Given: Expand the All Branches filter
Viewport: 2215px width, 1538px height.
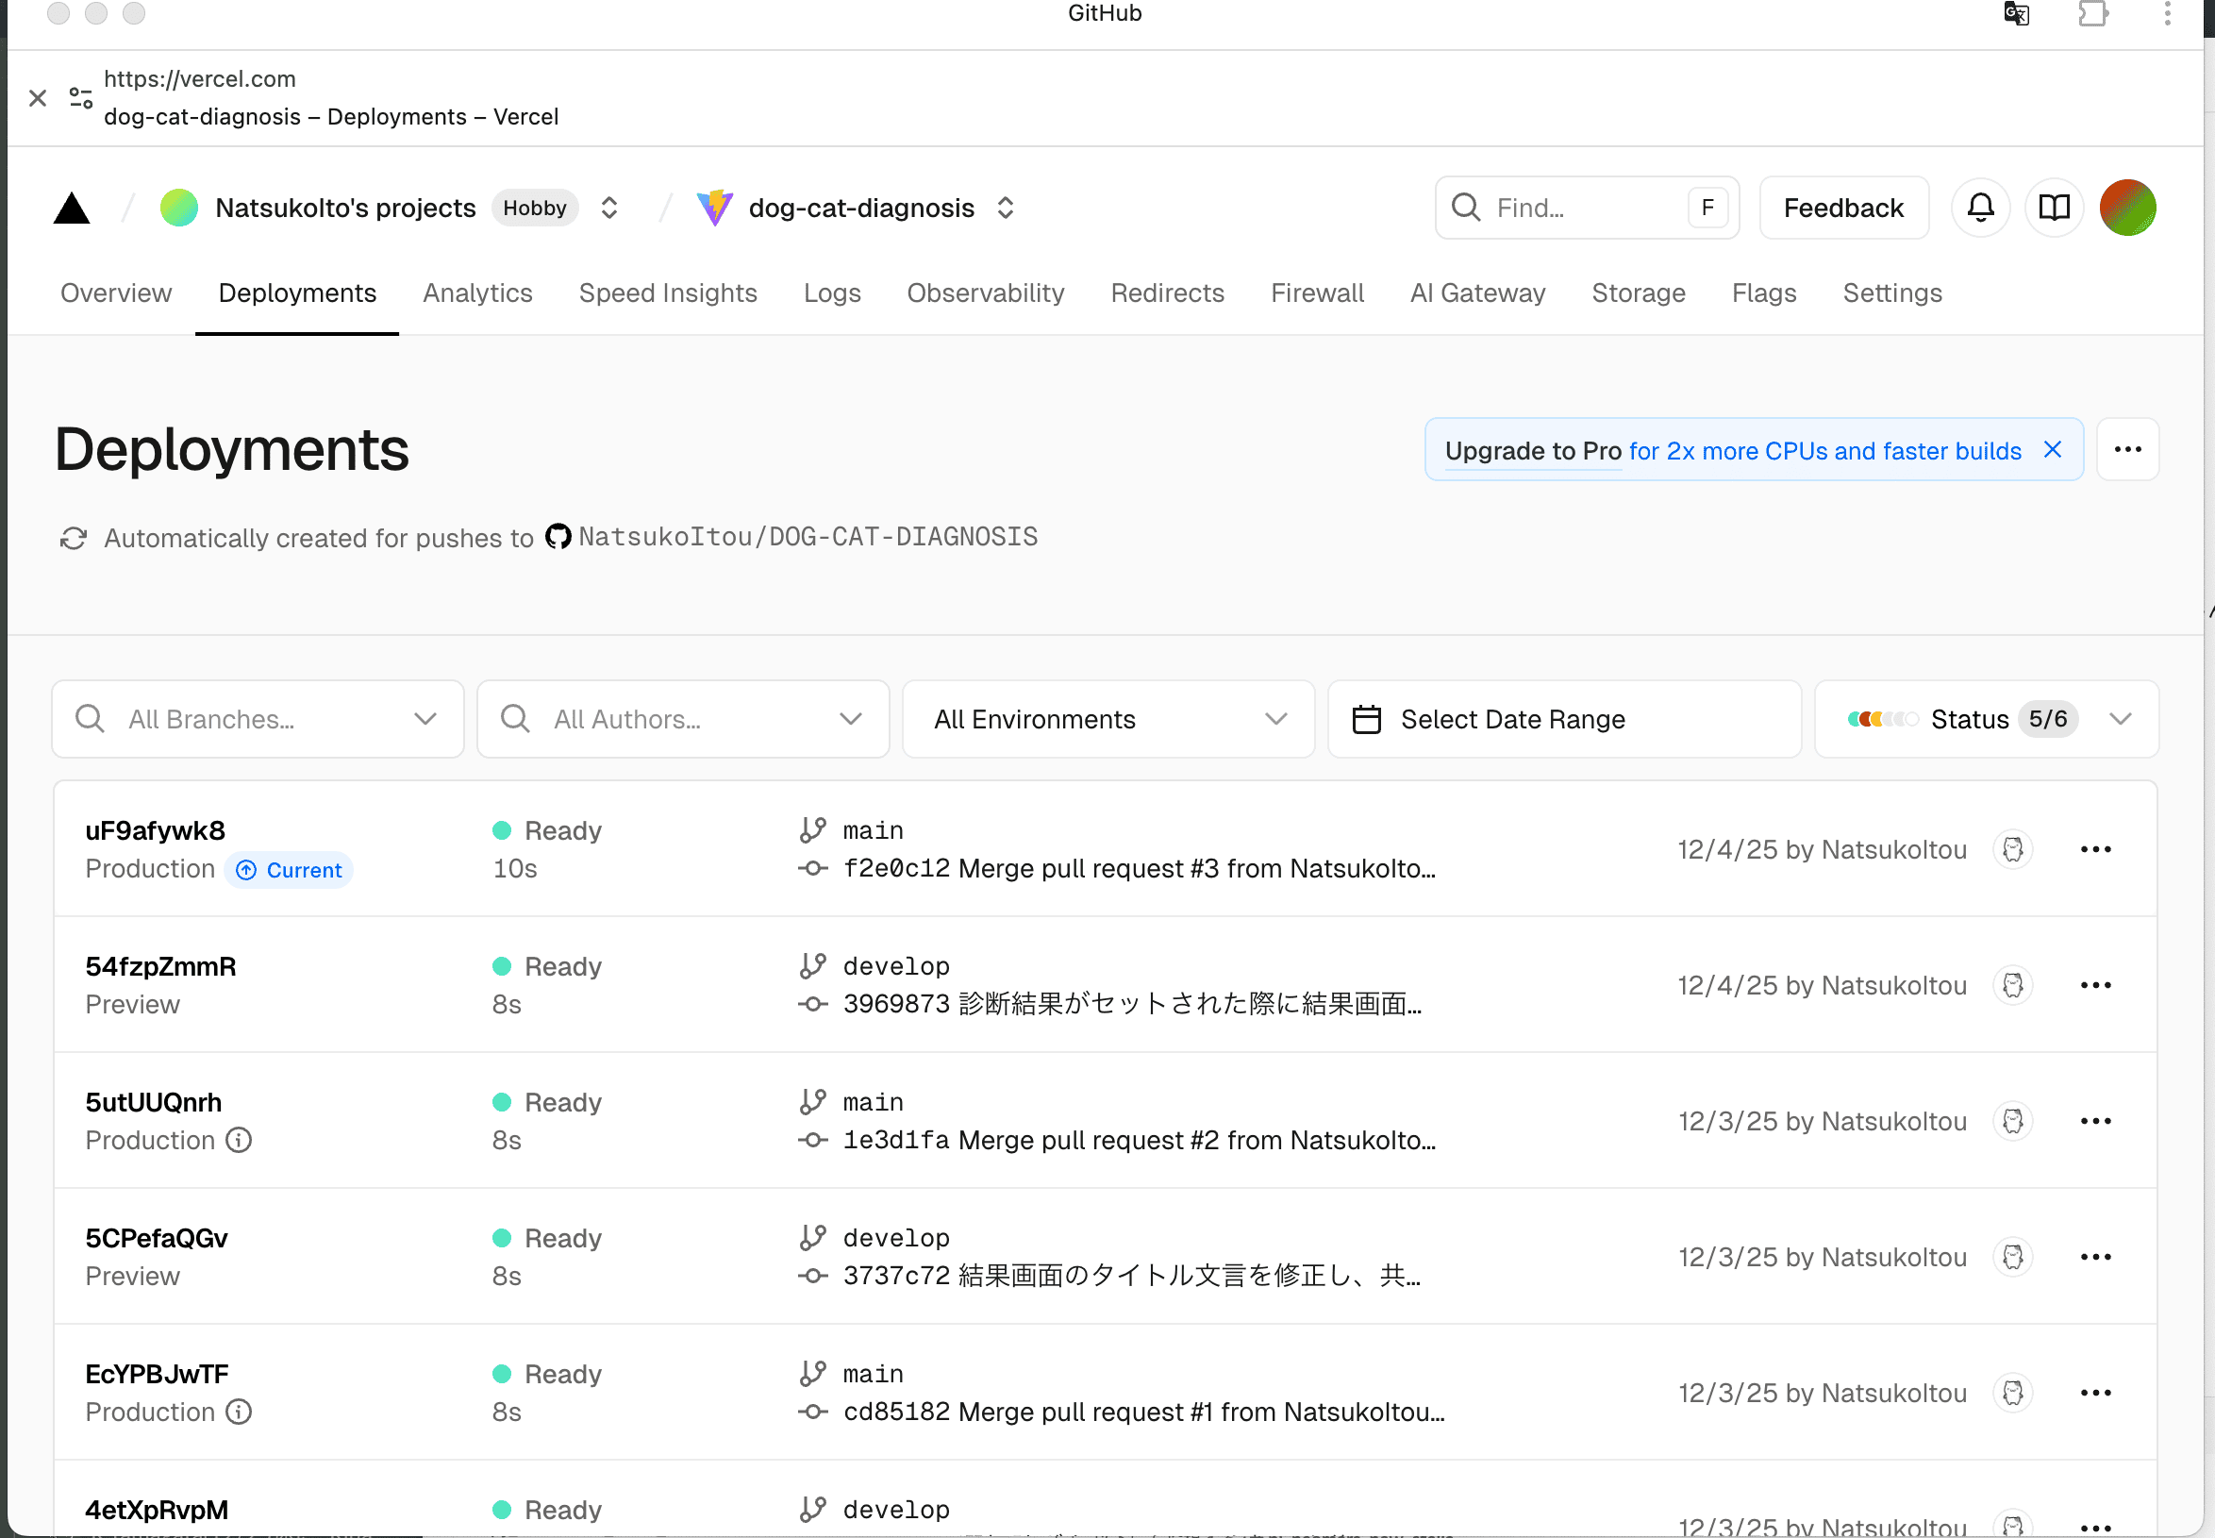Looking at the screenshot, I should 258,720.
